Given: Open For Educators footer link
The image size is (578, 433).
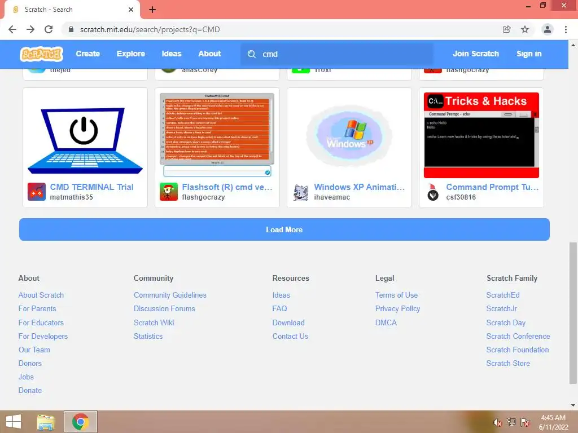Looking at the screenshot, I should click(x=41, y=322).
